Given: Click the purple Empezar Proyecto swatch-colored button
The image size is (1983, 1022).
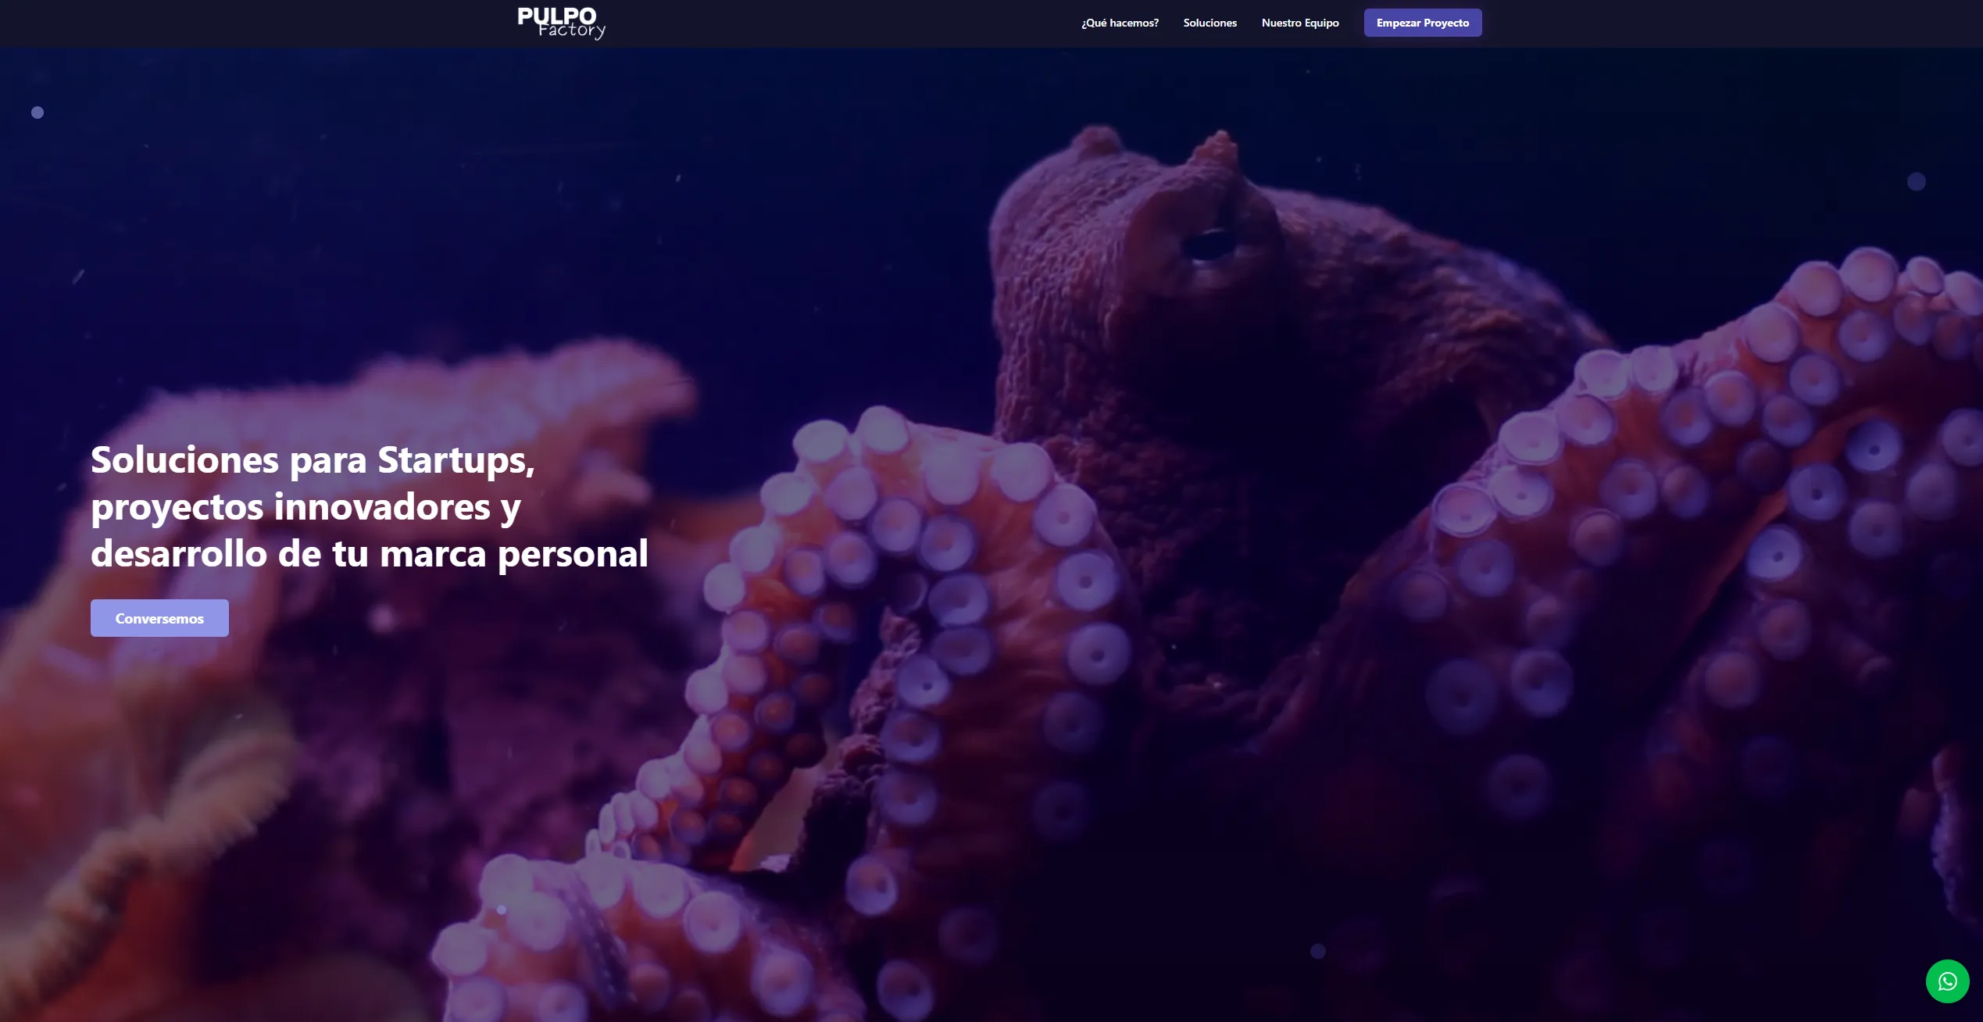Looking at the screenshot, I should tap(1422, 23).
